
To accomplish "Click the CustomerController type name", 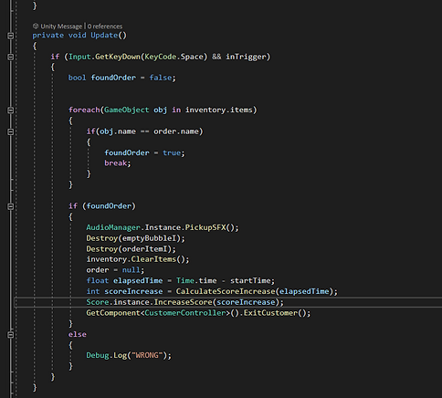I will (x=185, y=313).
